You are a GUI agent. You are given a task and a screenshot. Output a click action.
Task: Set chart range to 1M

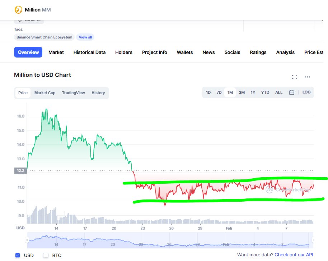point(230,92)
